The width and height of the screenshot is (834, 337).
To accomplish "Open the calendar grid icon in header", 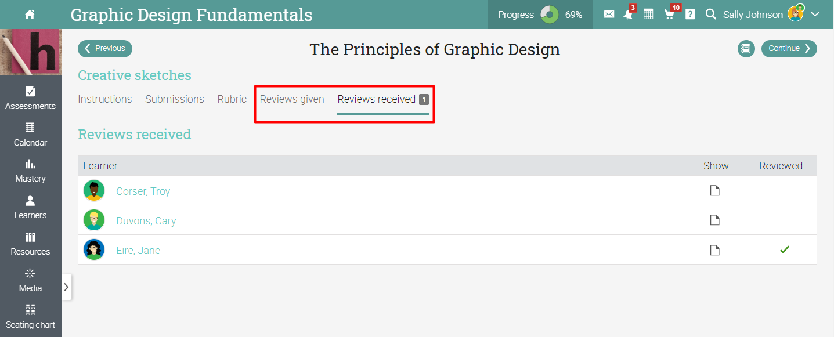I will [648, 15].
